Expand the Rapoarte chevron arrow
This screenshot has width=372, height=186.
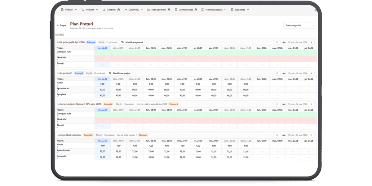point(248,10)
